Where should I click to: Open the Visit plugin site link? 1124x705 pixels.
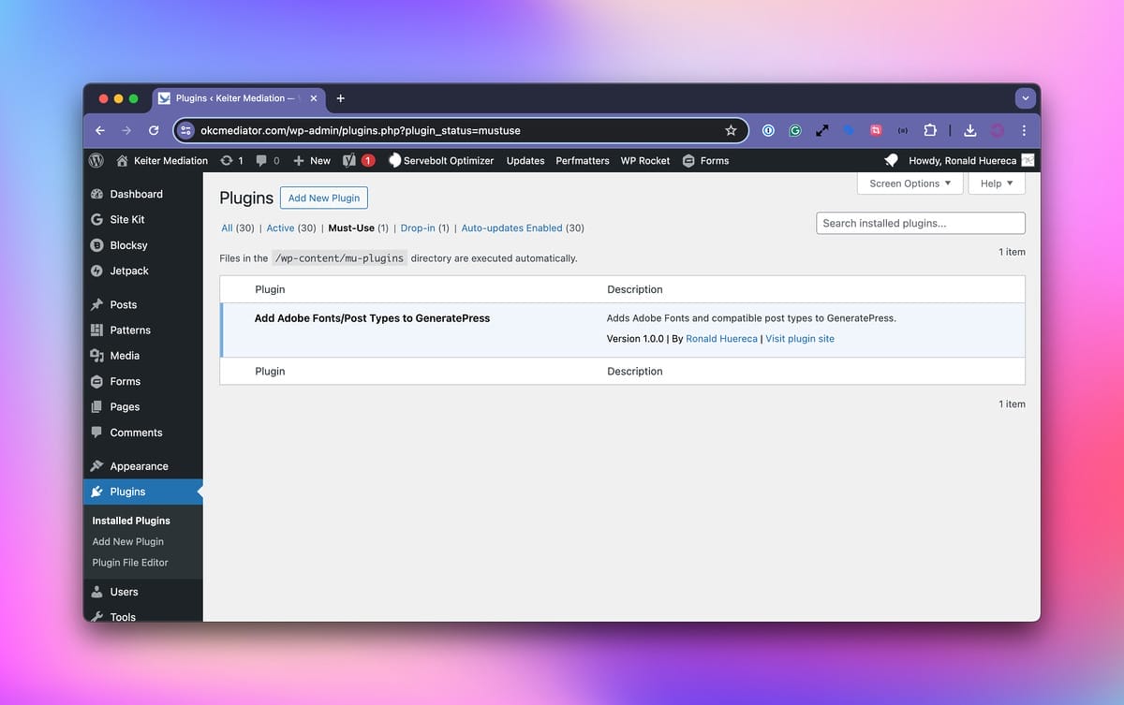[800, 339]
